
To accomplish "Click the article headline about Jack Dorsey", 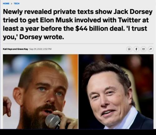I will [x=78, y=24].
